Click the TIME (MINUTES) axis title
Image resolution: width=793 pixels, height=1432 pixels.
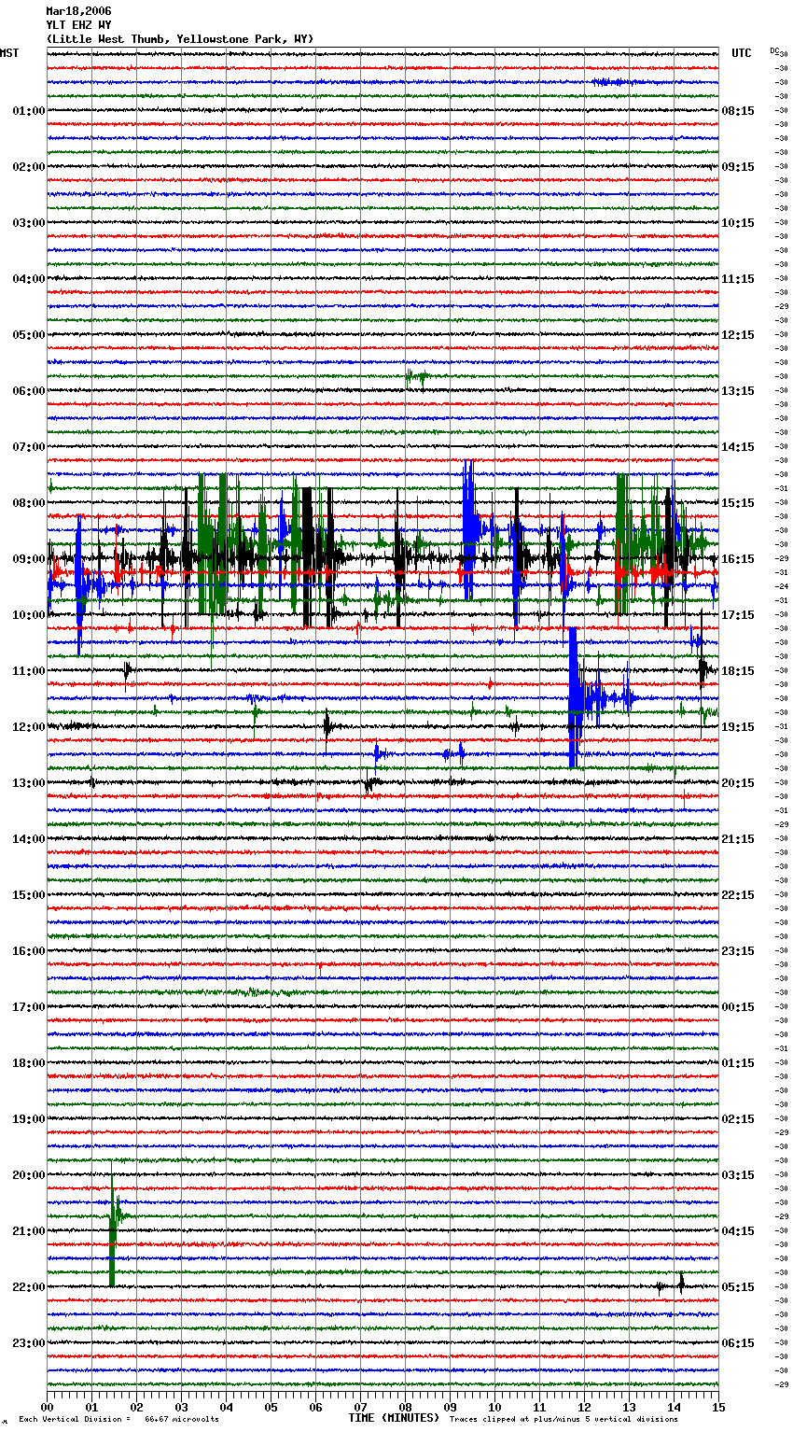tap(394, 1418)
